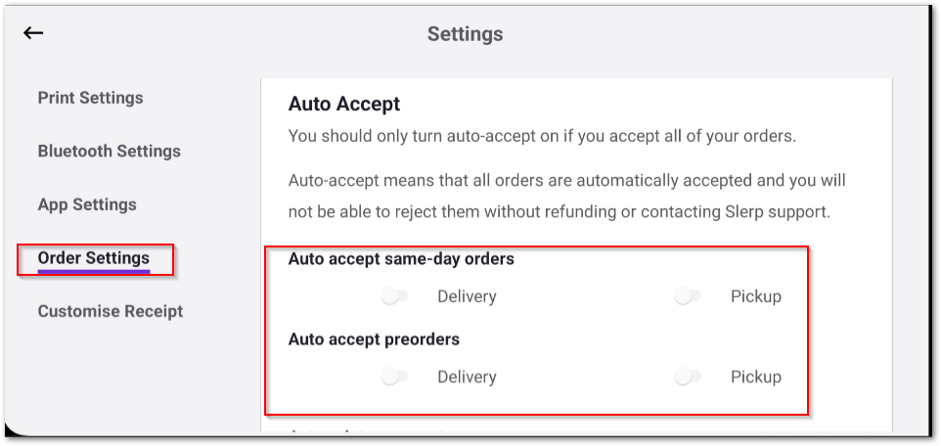Toggle same-day Delivery auto accept switch

pyautogui.click(x=395, y=296)
